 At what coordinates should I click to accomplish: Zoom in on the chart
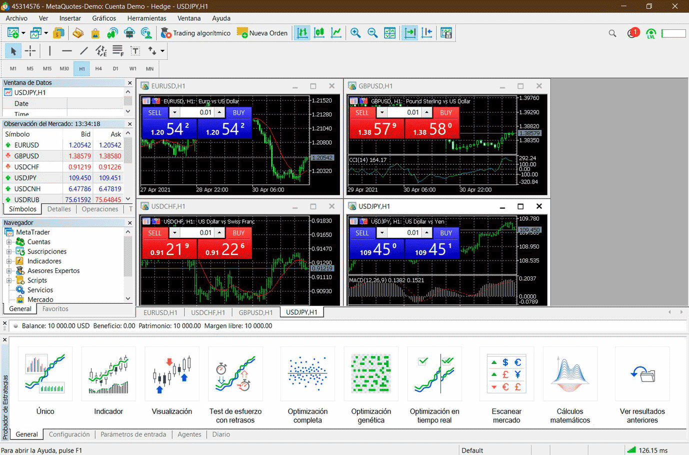click(x=355, y=33)
